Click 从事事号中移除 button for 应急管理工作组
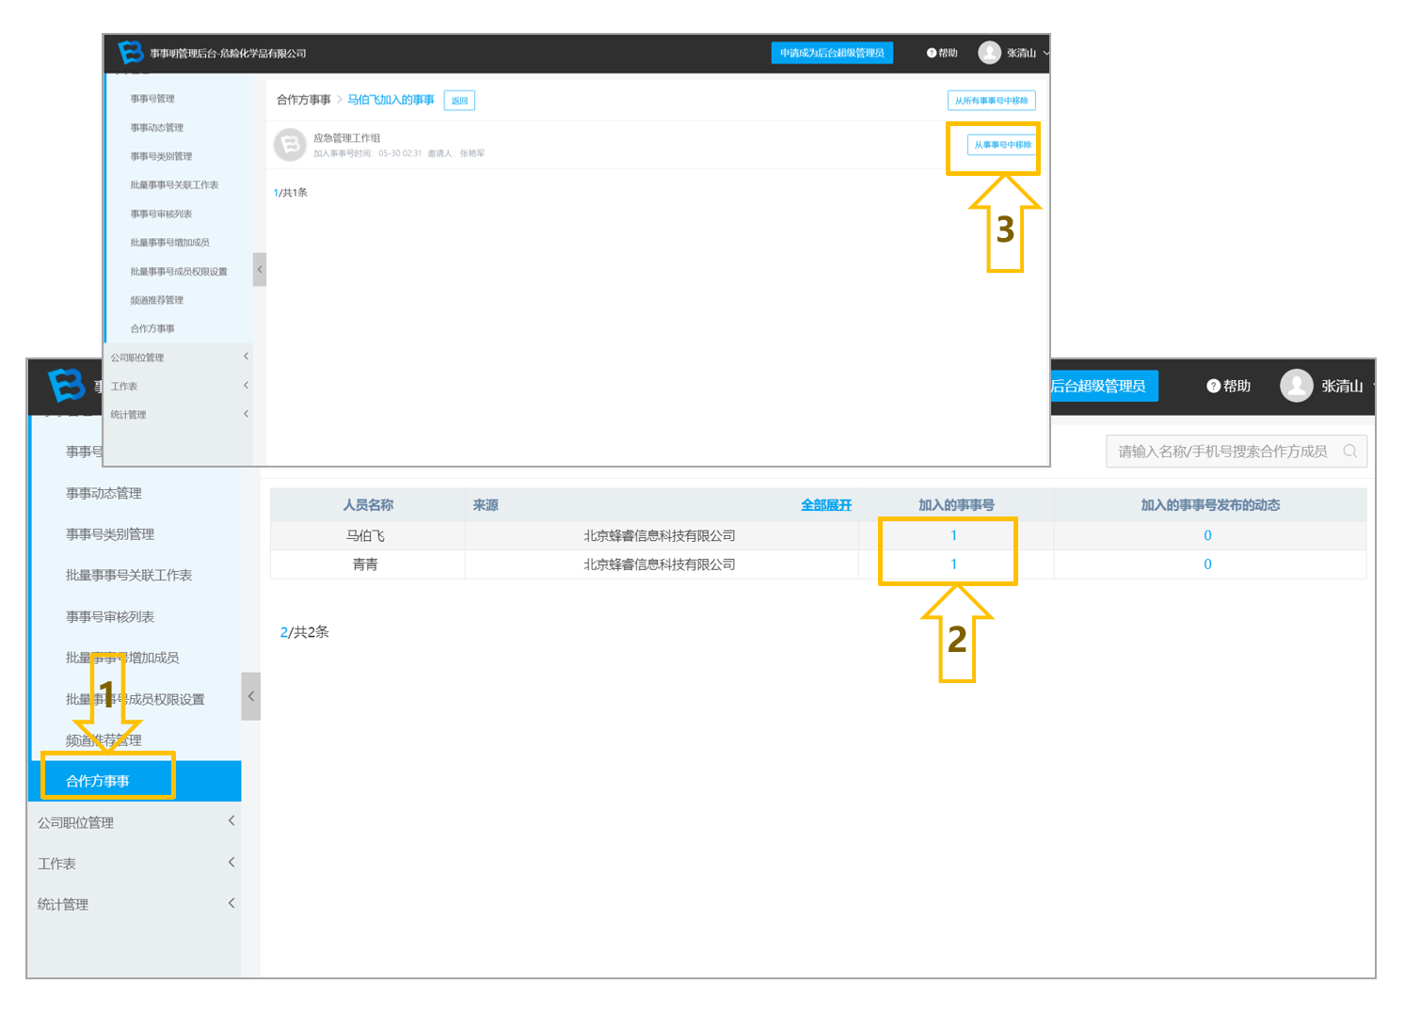1420x1016 pixels. 1002,145
